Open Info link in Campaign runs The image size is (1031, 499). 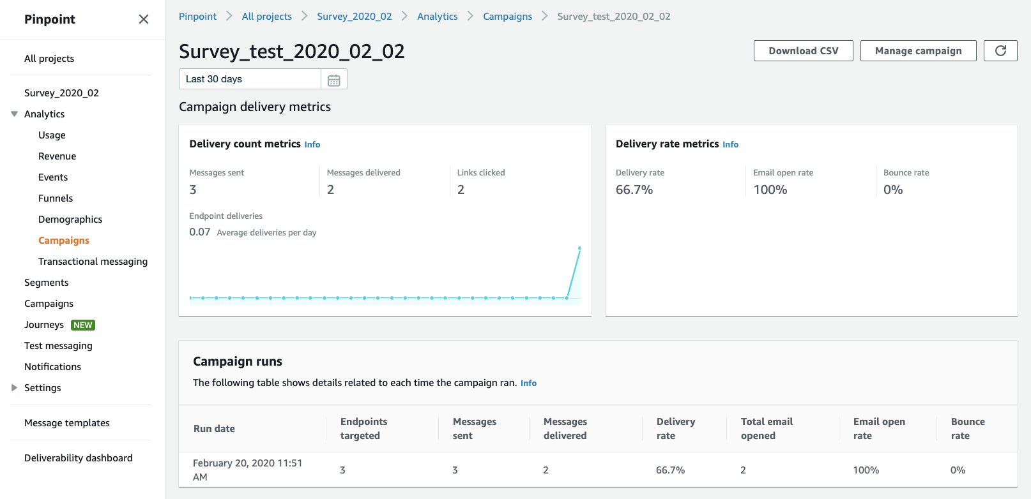point(528,384)
